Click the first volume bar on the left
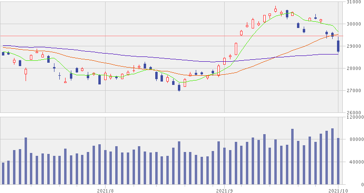The image size is (364, 193). pyautogui.click(x=3, y=173)
